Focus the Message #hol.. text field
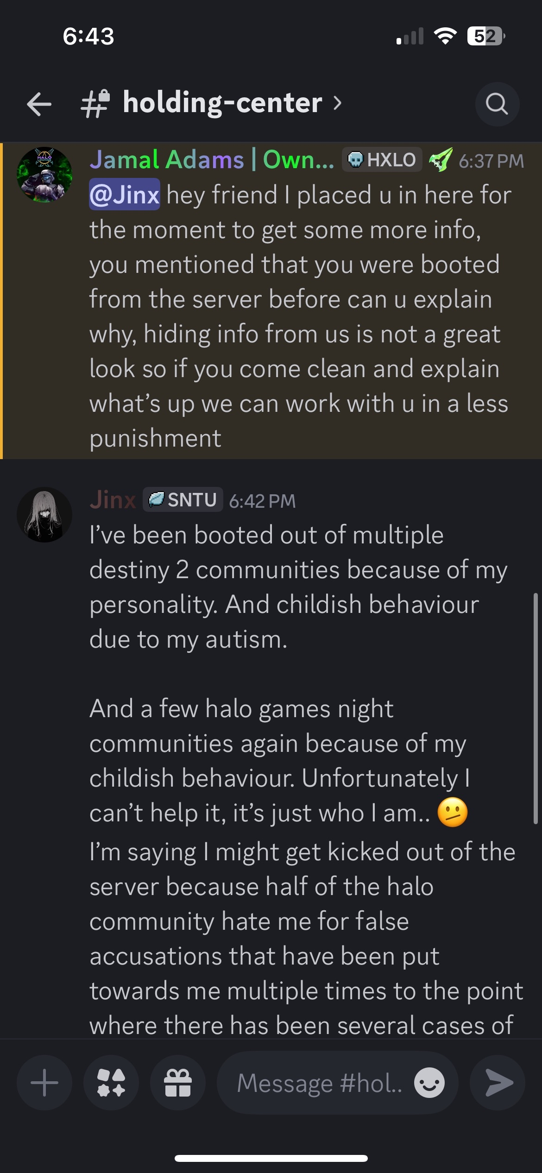This screenshot has height=1173, width=542. (x=320, y=1083)
